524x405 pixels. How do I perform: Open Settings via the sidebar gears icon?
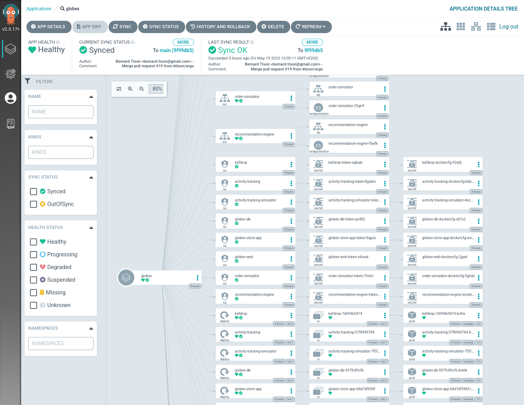pyautogui.click(x=11, y=74)
